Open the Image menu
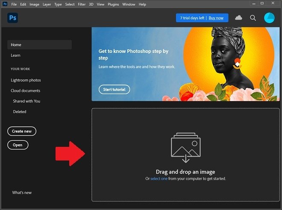The height and width of the screenshot is (210, 282). coord(34,4)
